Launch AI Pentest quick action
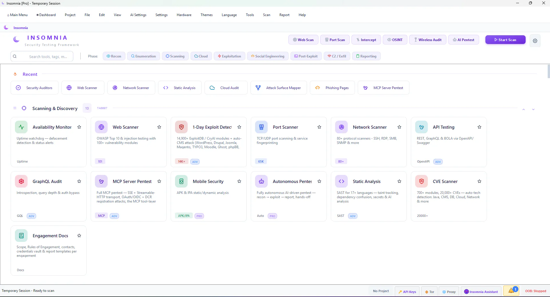Viewport: 550px width, 297px height. (x=464, y=40)
